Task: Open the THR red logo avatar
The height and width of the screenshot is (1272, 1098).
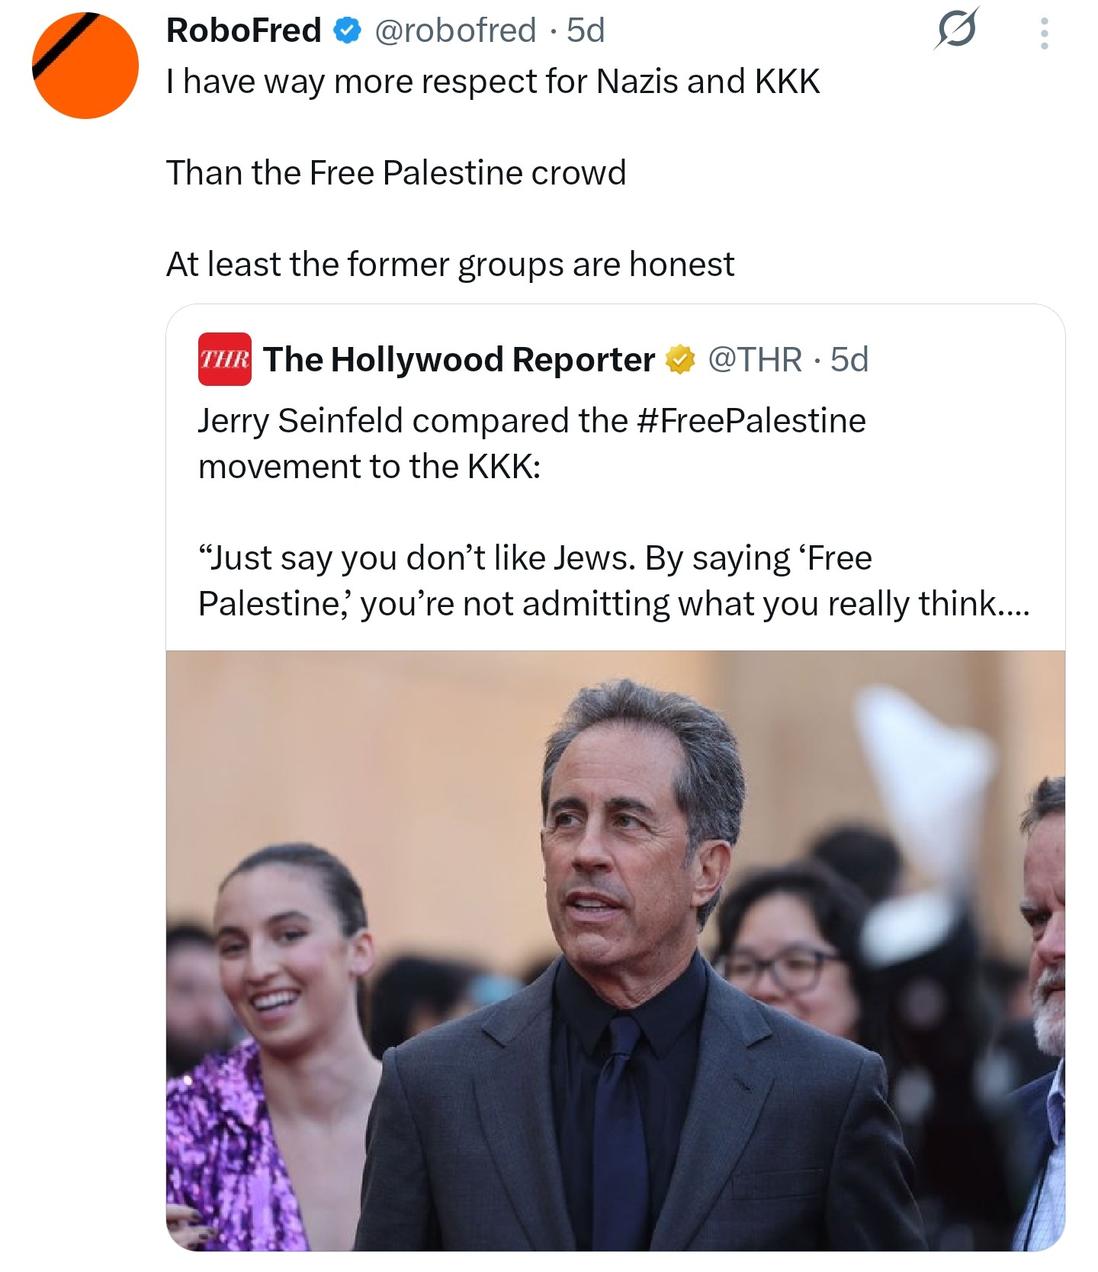Action: pyautogui.click(x=224, y=359)
